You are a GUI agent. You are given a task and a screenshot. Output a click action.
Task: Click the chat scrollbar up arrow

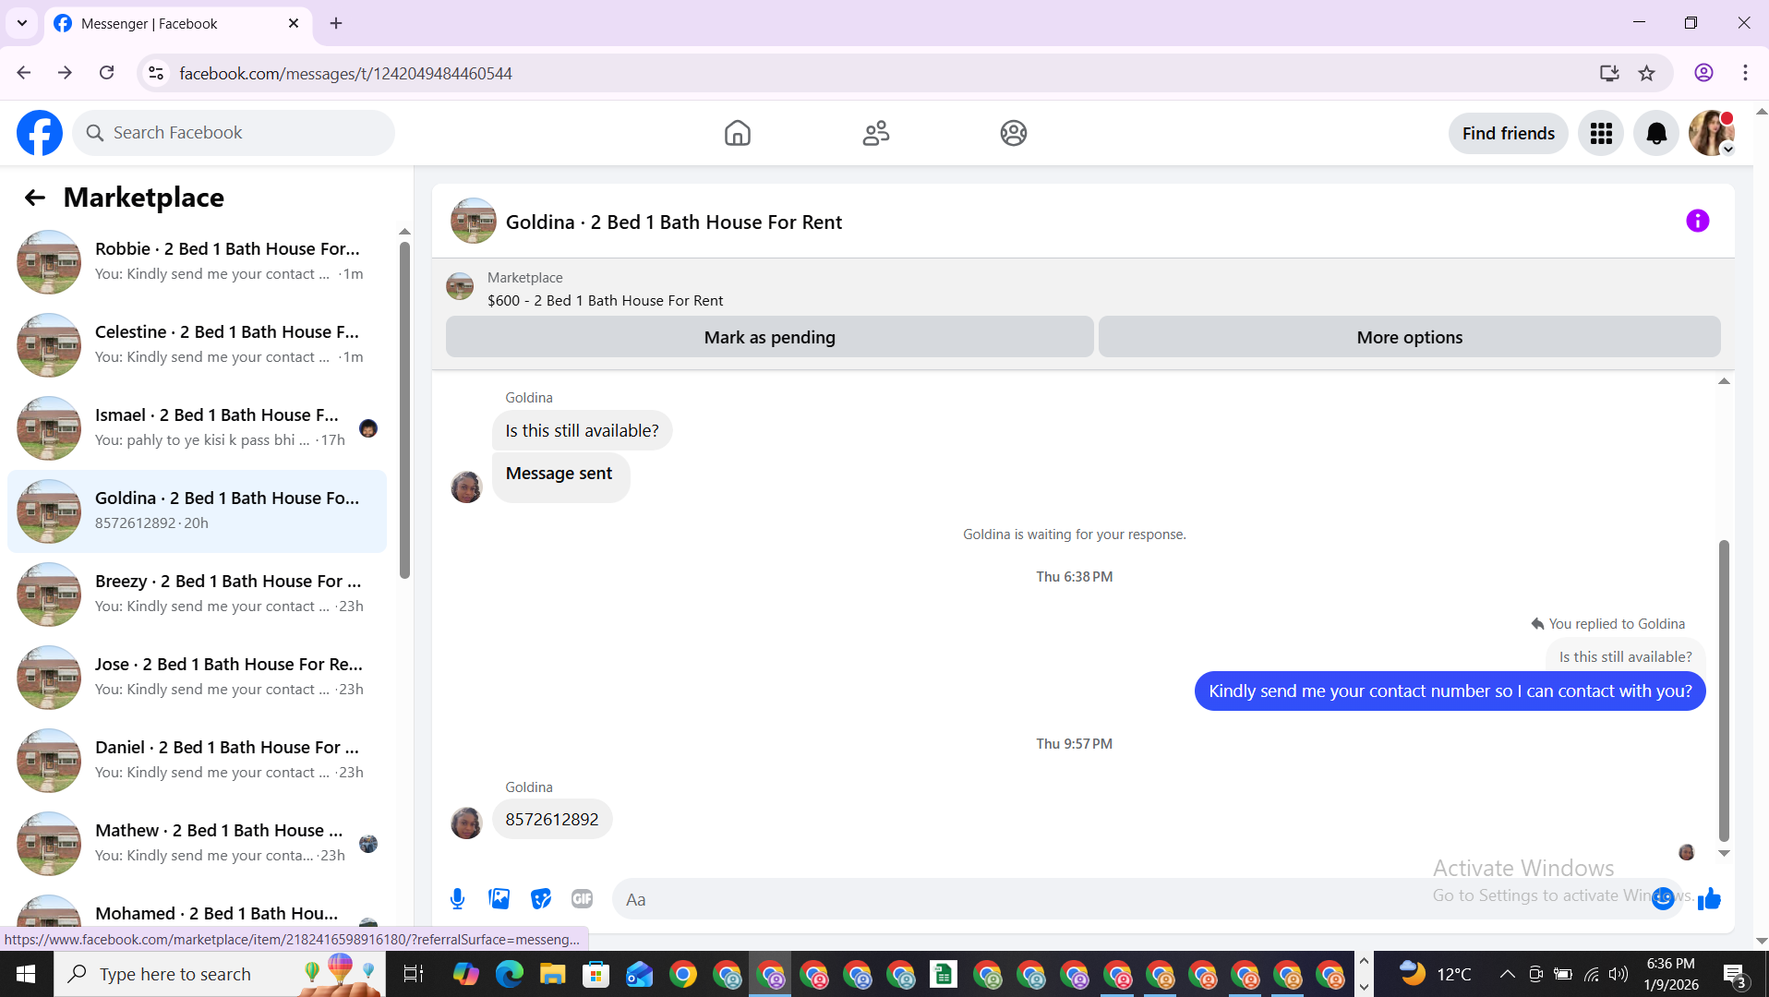coord(1724,381)
